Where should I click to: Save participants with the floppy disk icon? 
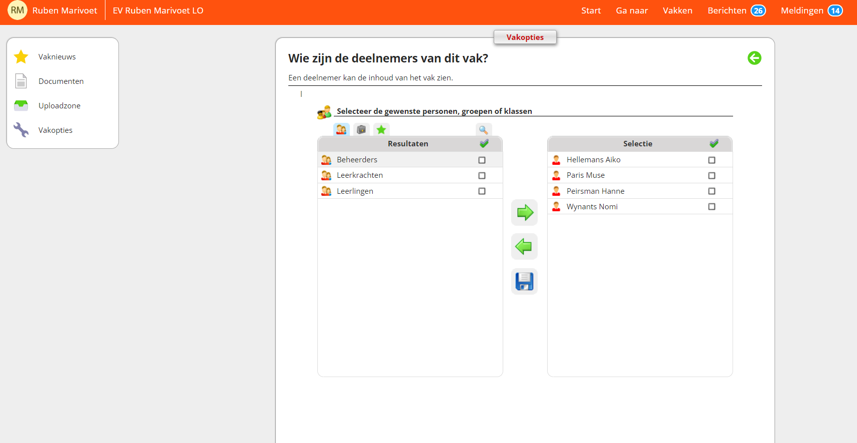click(524, 281)
